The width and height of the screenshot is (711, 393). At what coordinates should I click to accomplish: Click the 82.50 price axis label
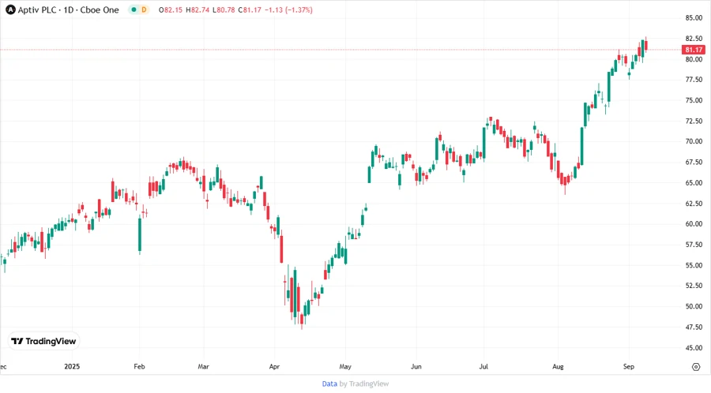coord(694,39)
